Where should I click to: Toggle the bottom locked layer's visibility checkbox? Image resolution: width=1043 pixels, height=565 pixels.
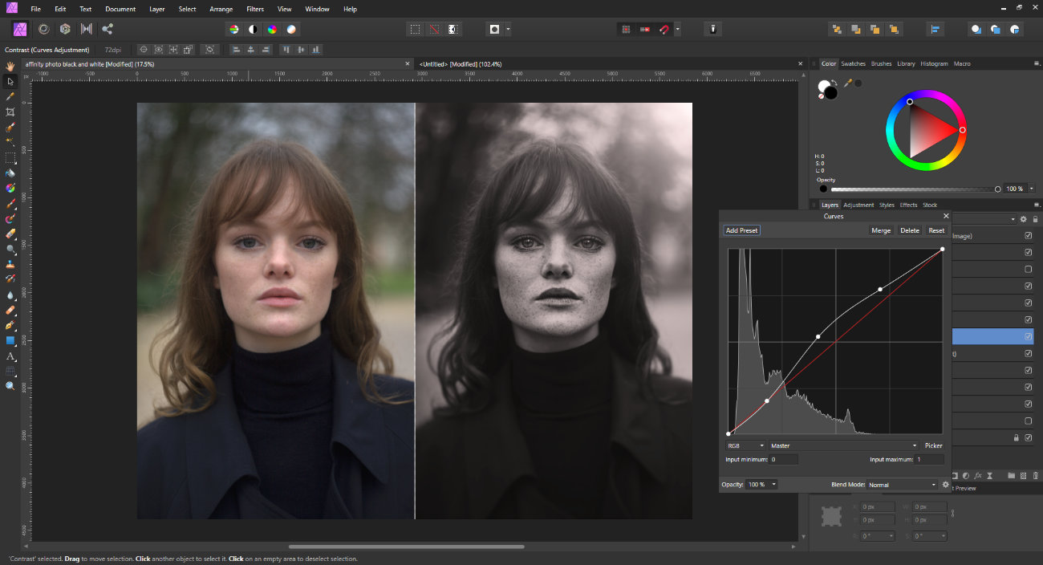coord(1028,437)
